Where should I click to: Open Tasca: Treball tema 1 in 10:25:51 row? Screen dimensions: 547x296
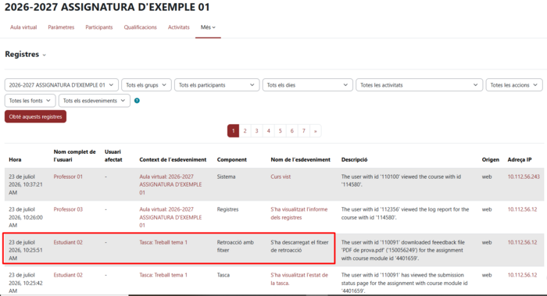(x=163, y=242)
